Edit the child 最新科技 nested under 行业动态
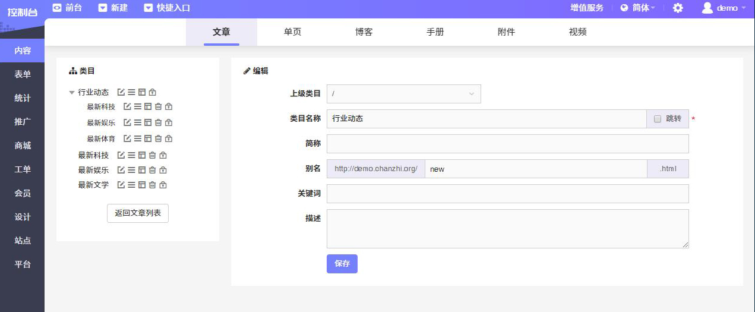755x312 pixels. pos(127,106)
